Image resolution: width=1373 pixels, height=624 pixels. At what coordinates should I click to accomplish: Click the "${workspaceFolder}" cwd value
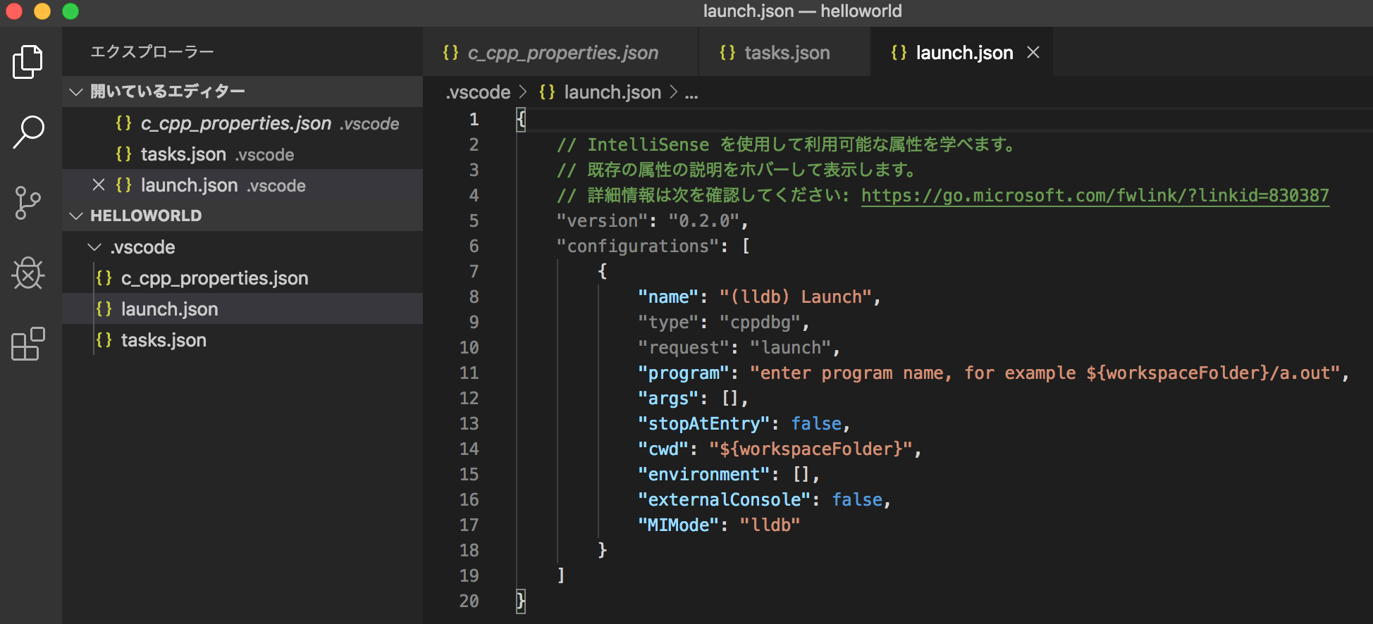811,449
